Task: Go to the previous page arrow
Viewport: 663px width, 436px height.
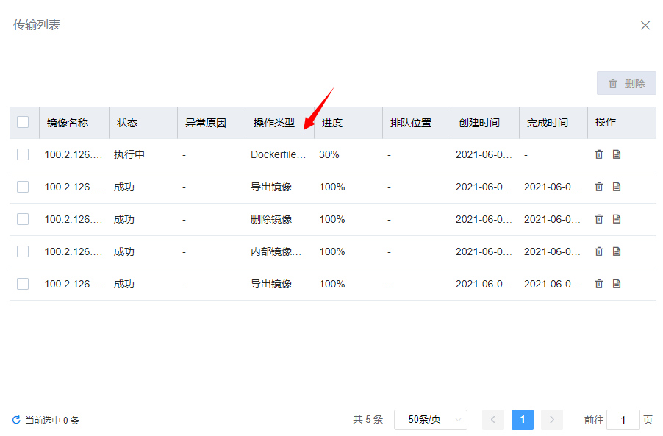Action: (493, 419)
